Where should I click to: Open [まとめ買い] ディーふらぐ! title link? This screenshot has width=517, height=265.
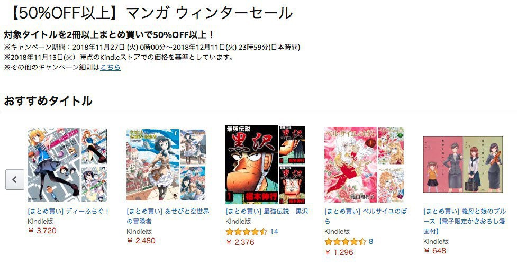point(68,211)
